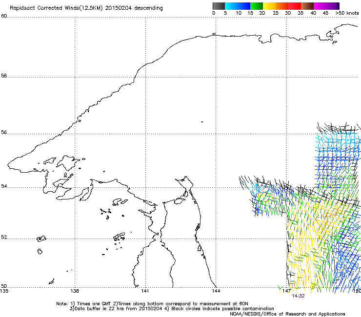Click the brown 35-40 knots color swatch
Screen dimensions: 361x317
(307, 6)
